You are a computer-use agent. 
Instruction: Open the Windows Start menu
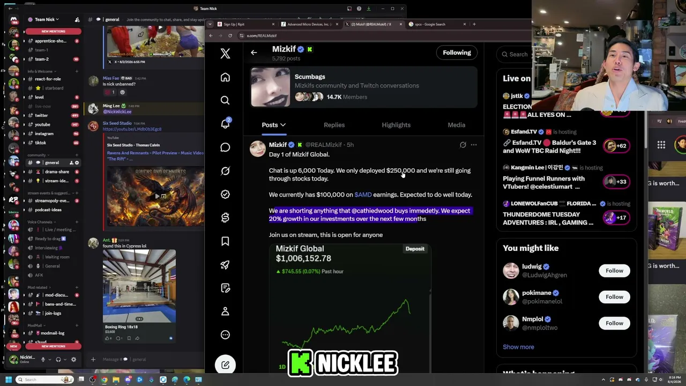(x=8, y=380)
